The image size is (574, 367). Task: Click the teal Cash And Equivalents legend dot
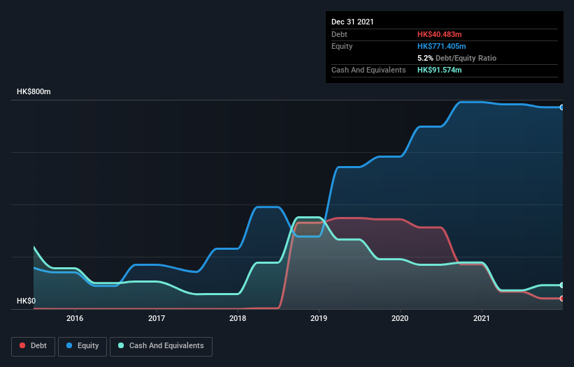click(121, 345)
